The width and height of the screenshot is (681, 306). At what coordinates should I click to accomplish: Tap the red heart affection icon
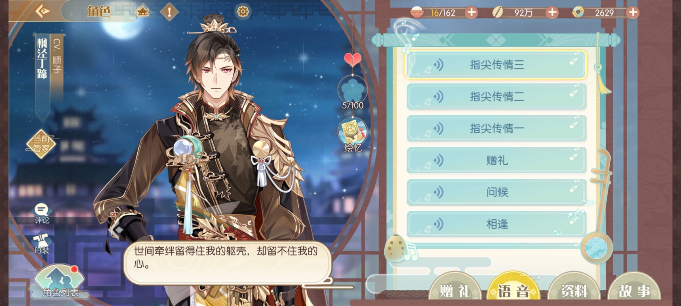pyautogui.click(x=352, y=59)
